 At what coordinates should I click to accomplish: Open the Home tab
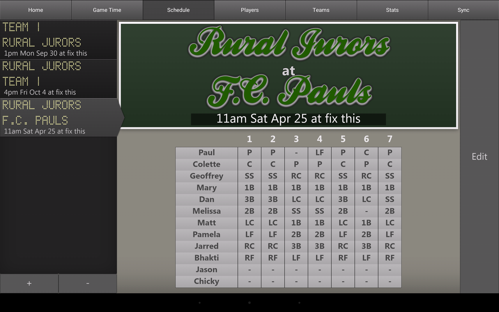pos(35,10)
